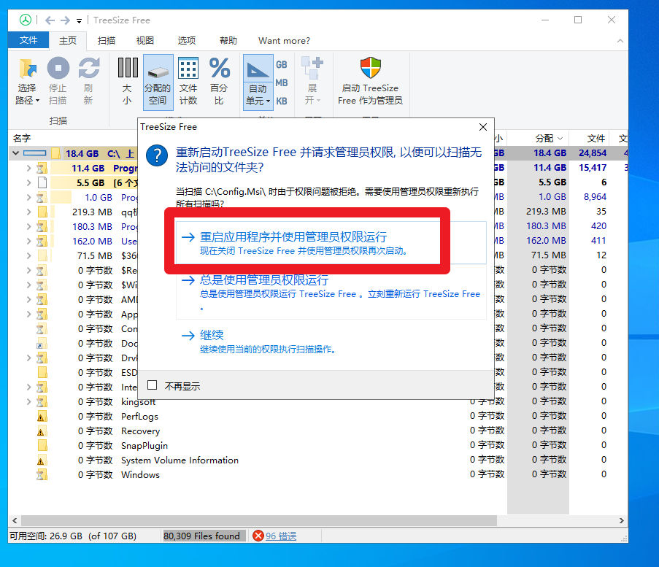
Task: Expand the 5.5 GB files node
Action: click(28, 183)
